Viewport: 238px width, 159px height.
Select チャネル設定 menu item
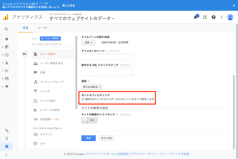click(x=53, y=101)
